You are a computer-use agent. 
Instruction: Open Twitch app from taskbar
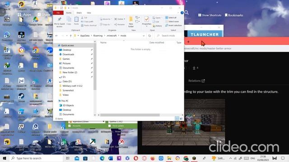click(119, 158)
